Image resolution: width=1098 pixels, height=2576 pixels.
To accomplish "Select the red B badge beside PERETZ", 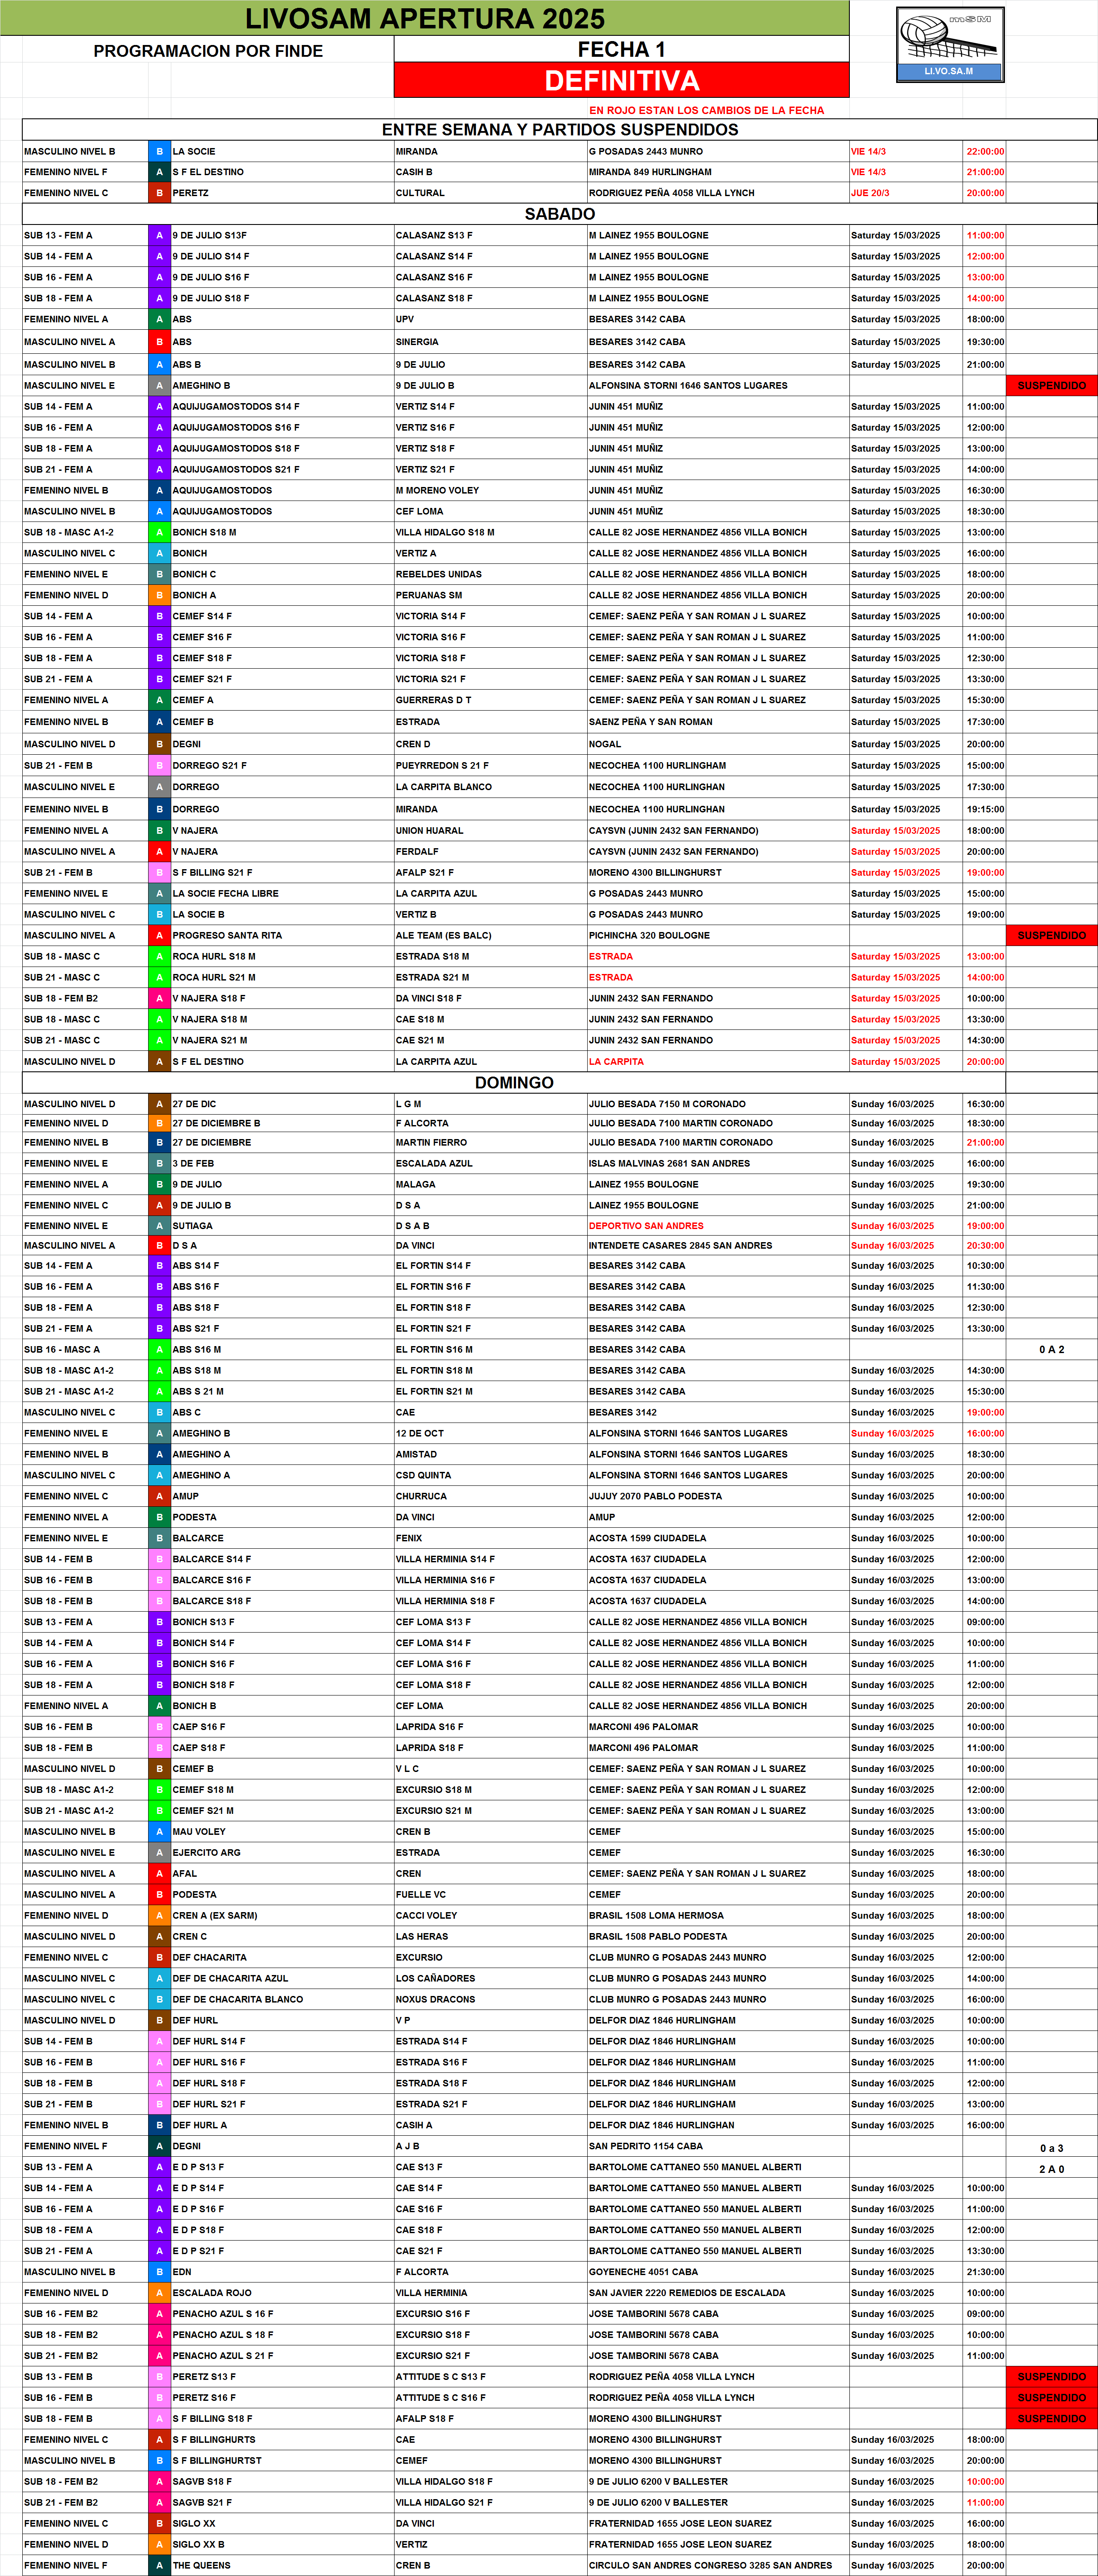I will (x=159, y=193).
